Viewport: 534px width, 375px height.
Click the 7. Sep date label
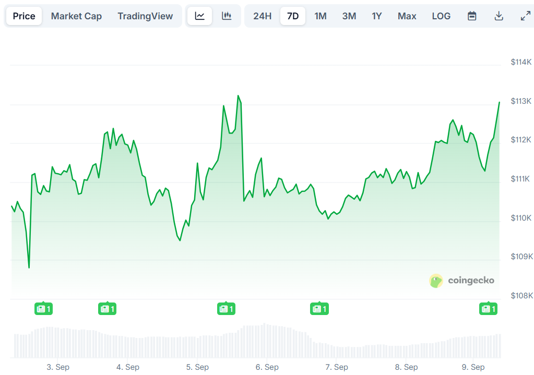pos(337,367)
